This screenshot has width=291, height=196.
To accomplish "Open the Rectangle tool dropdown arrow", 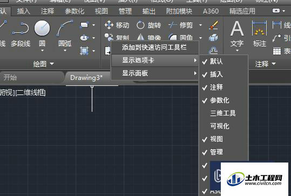I will pos(93,25).
